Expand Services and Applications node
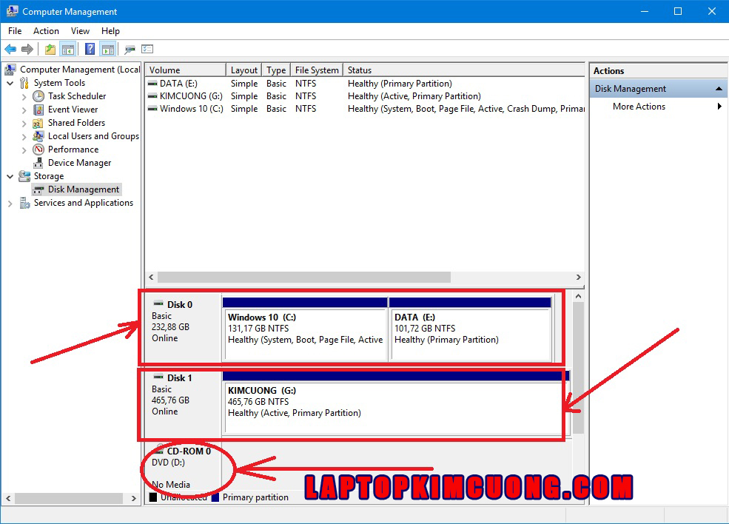The image size is (729, 524). pos(10,204)
